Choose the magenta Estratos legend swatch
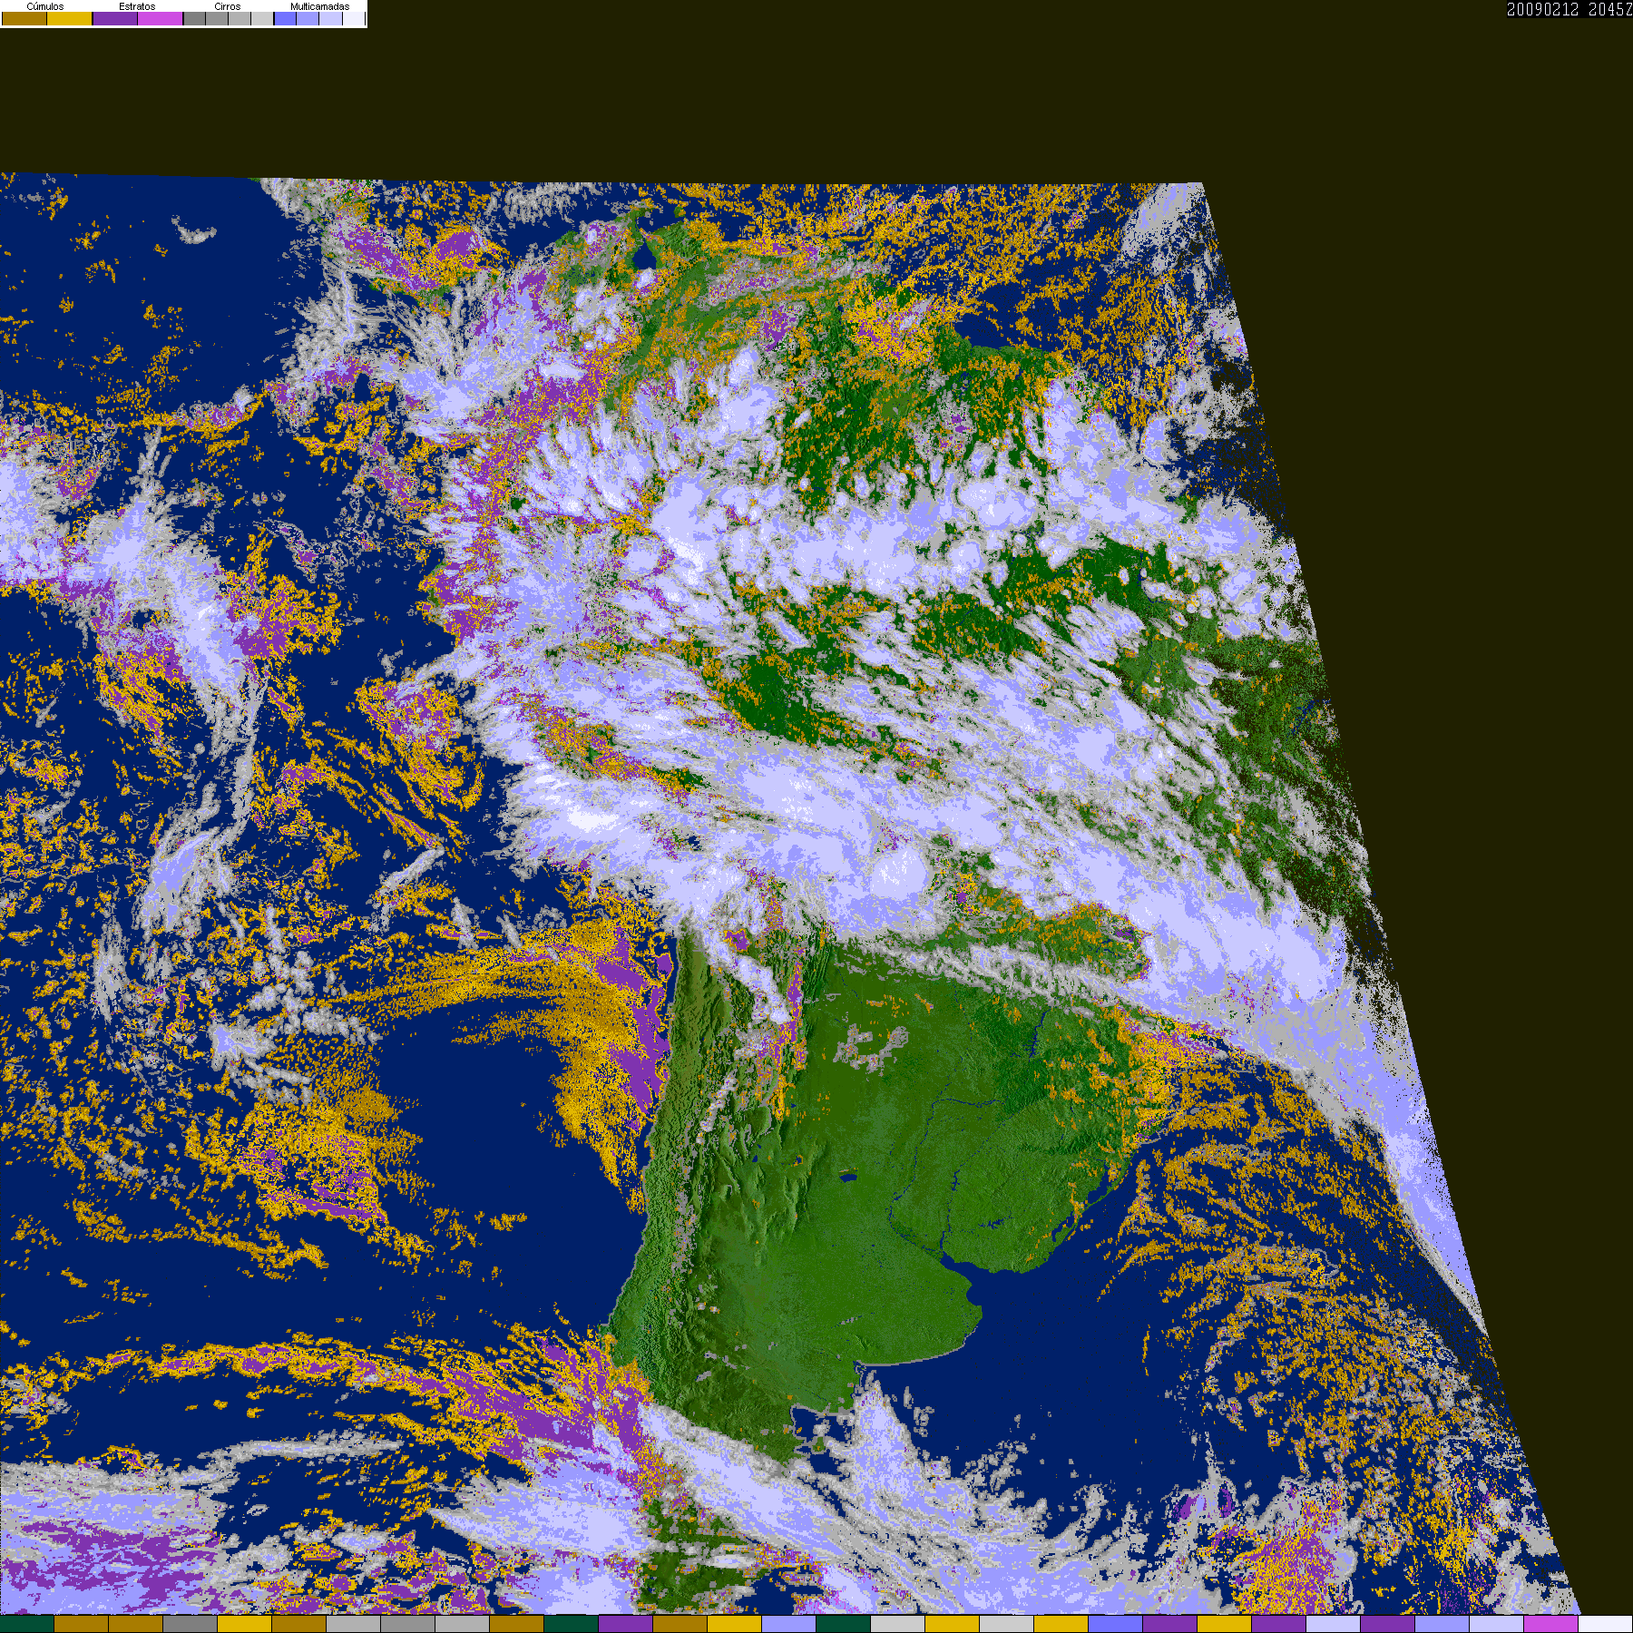The height and width of the screenshot is (1633, 1633). [x=160, y=18]
